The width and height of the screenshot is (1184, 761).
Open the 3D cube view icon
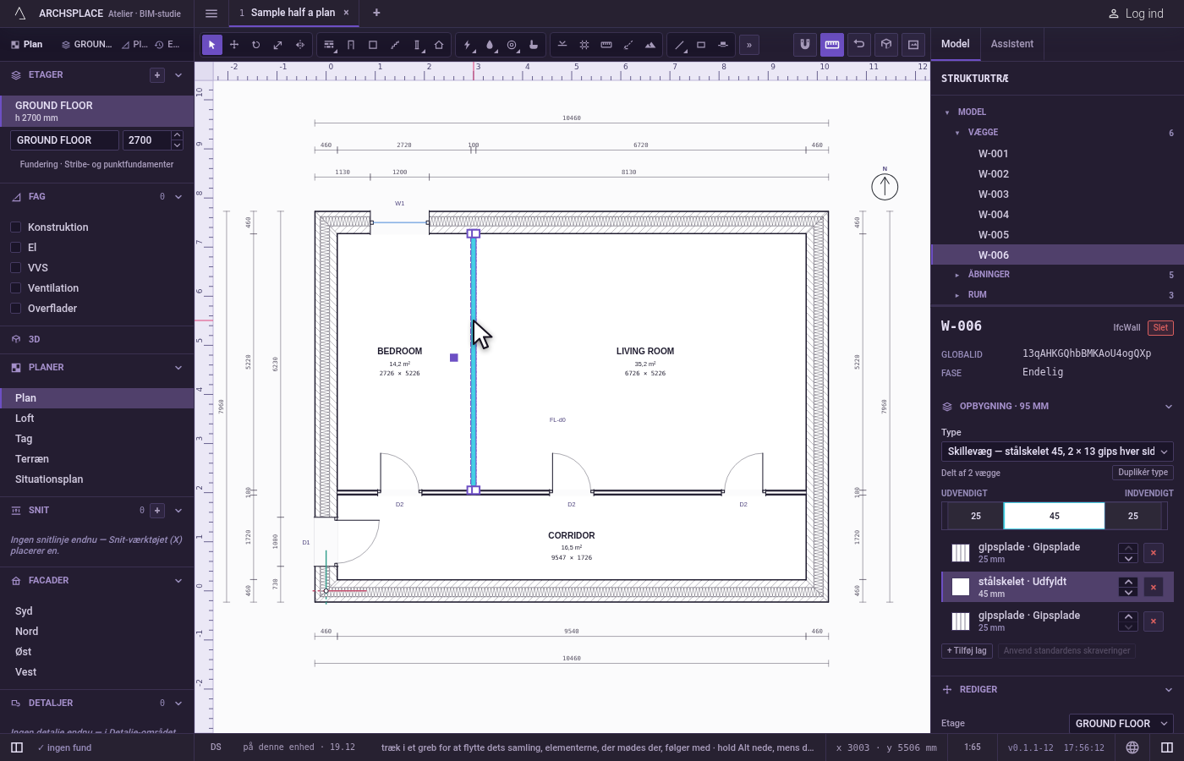pos(886,44)
